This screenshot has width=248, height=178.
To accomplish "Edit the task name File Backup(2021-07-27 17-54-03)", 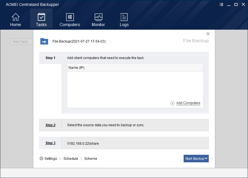I will 79,41.
